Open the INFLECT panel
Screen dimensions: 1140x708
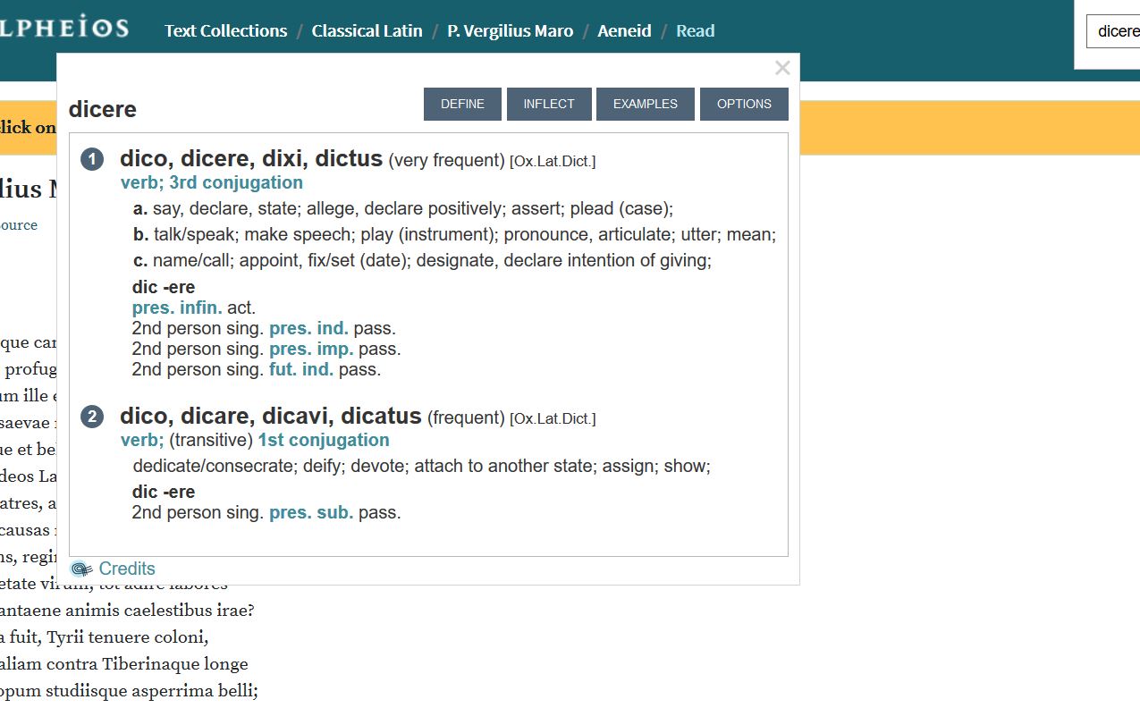point(549,104)
